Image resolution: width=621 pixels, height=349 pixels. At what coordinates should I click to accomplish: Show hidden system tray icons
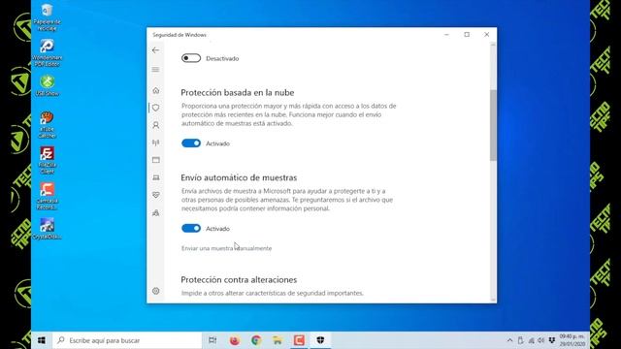[509, 340]
